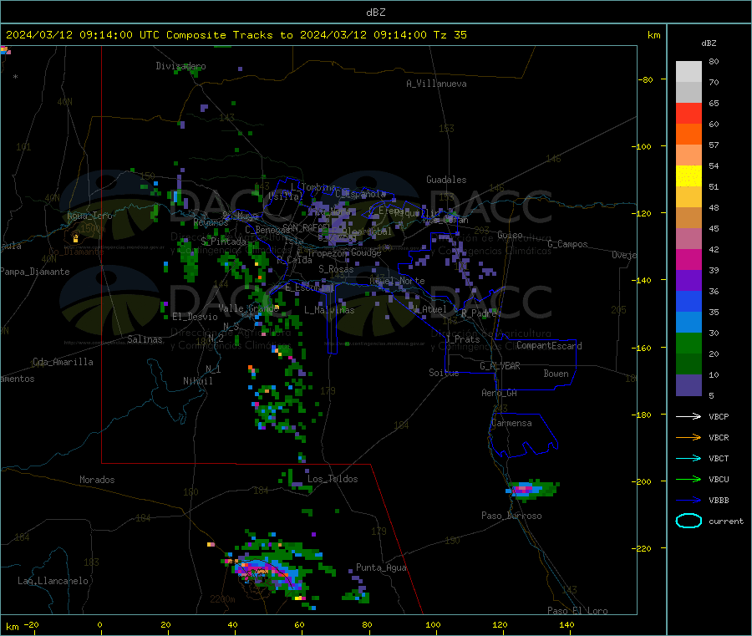Click the L_Malvinas place label
The image size is (752, 636).
pos(329,310)
